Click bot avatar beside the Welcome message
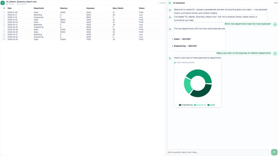 tap(170, 10)
